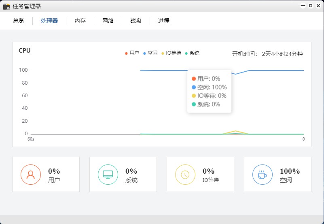The width and height of the screenshot is (324, 224).
Task: Toggle the 系统 series in chart legend
Action: coord(192,53)
